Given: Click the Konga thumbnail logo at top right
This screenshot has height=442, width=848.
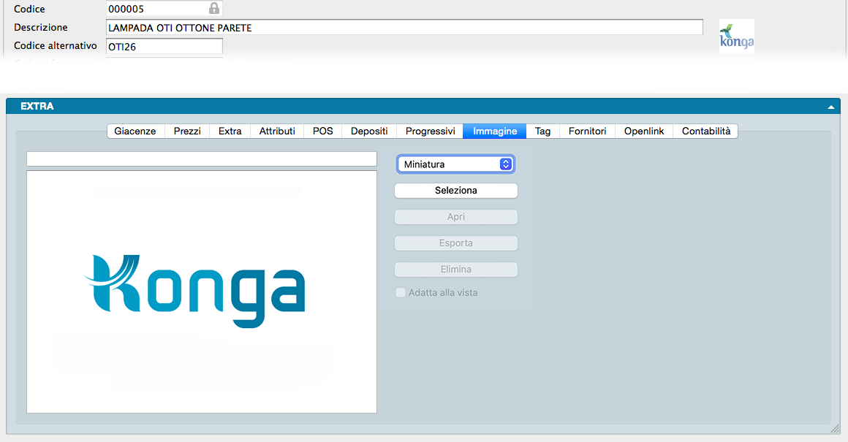Looking at the screenshot, I should click(x=736, y=37).
